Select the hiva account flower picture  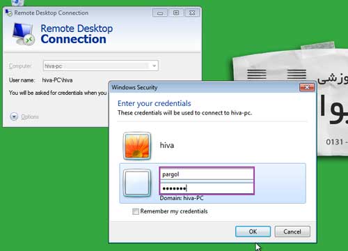tap(137, 146)
